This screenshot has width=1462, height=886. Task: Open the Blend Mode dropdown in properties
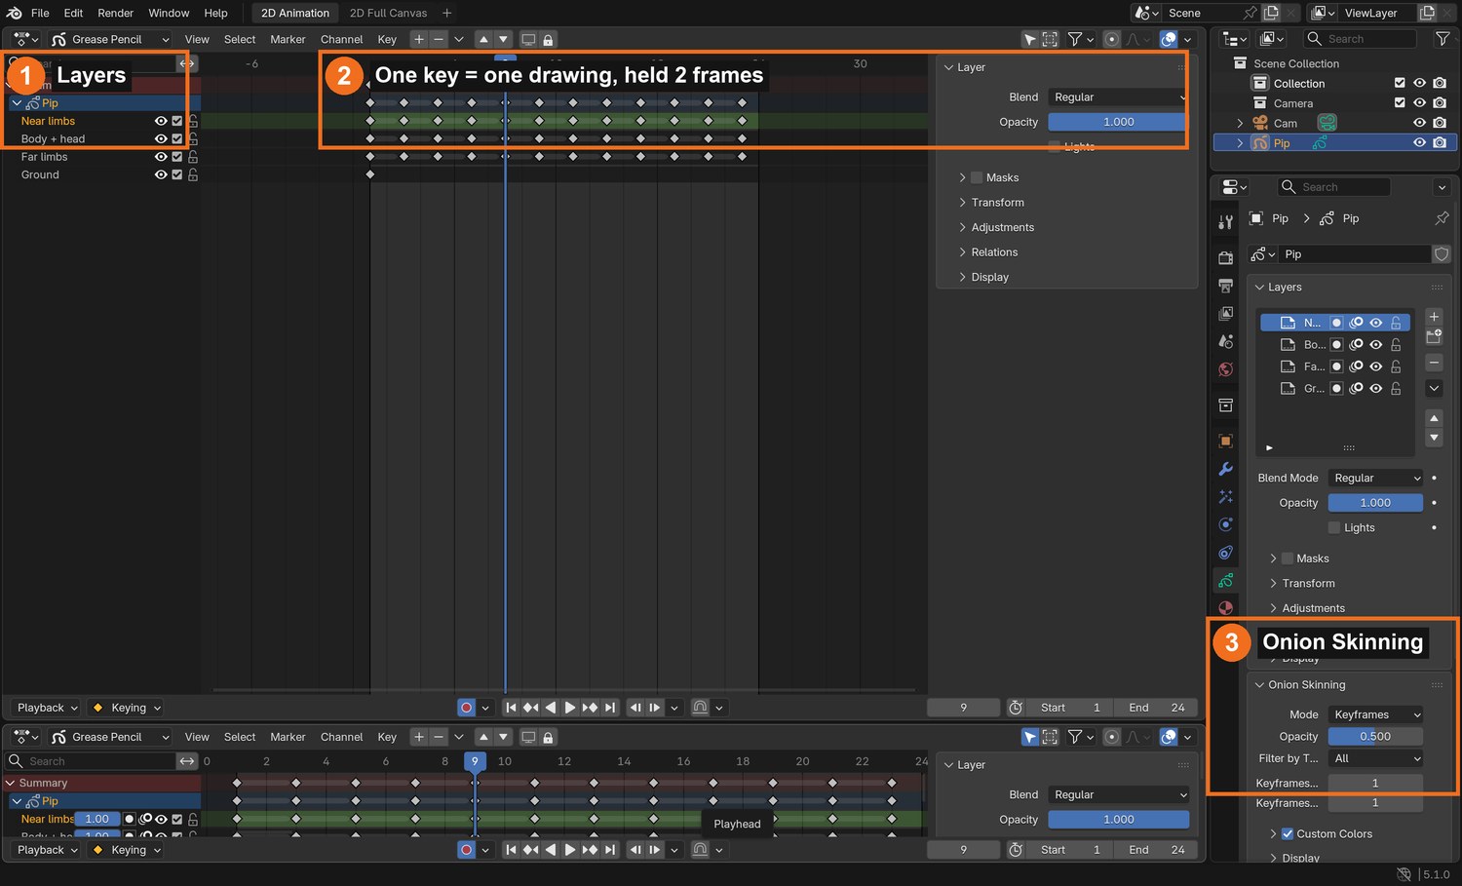point(1375,478)
